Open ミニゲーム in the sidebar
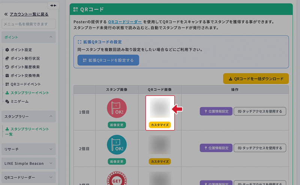 (x=19, y=102)
